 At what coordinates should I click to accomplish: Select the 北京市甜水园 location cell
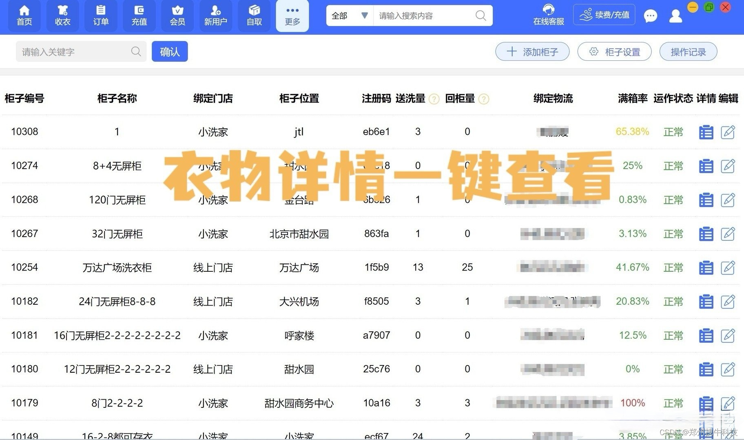[299, 234]
